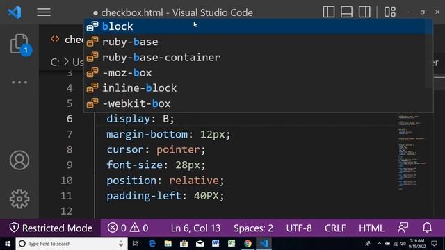Click the 'position: relative;' line
445x250 pixels.
(165, 181)
